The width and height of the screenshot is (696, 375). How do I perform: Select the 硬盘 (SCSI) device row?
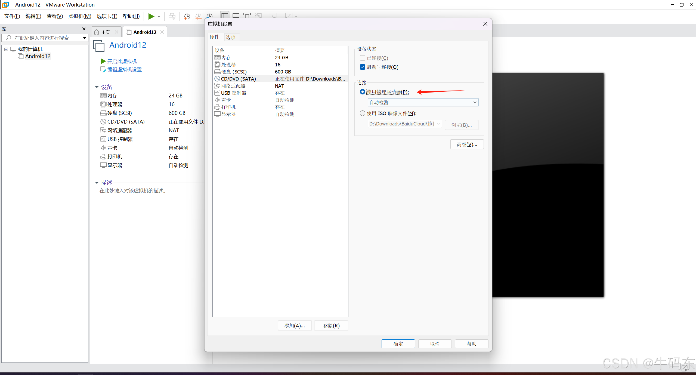[x=234, y=72]
